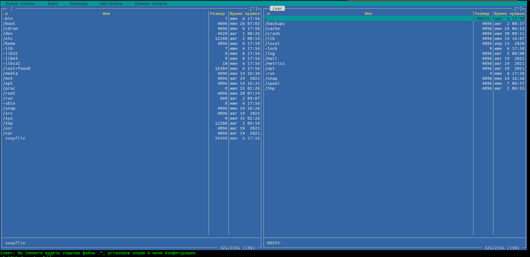Click the right panel sort order indicator
Viewport: 530px width, 257px height.
click(x=268, y=14)
